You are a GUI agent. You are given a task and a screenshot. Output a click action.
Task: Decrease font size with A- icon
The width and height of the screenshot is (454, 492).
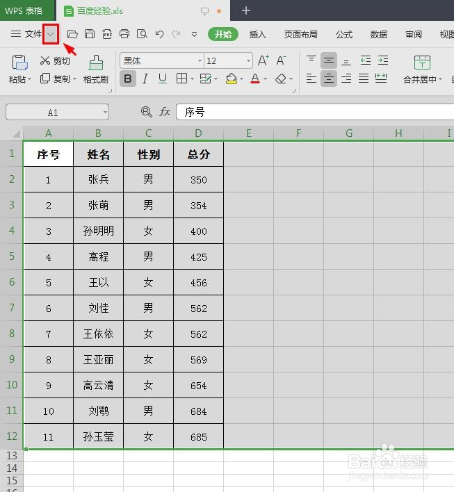click(281, 60)
